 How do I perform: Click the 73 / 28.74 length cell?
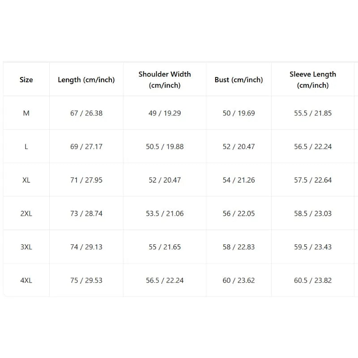point(86,213)
